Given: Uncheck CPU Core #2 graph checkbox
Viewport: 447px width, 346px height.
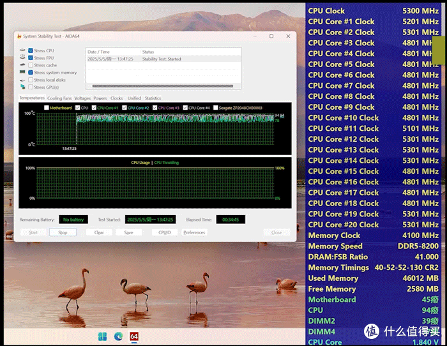Looking at the screenshot, I should pos(125,108).
